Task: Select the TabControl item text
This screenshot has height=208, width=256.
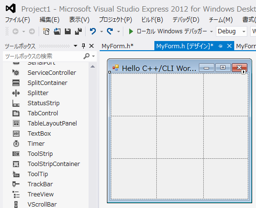Action: click(x=43, y=113)
